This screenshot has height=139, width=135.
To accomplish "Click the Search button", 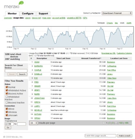I will (x=22, y=74).
